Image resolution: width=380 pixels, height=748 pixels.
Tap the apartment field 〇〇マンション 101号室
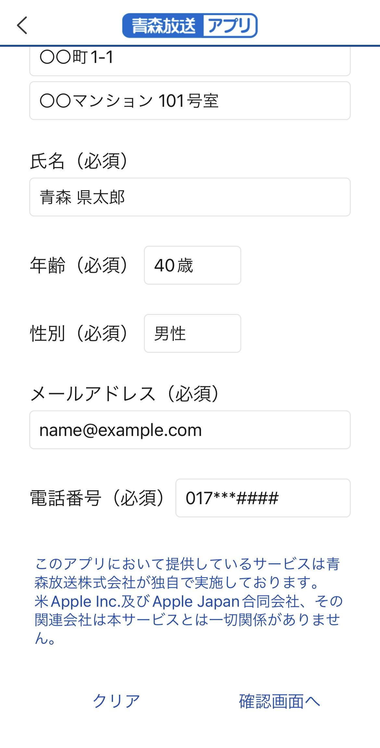[190, 101]
